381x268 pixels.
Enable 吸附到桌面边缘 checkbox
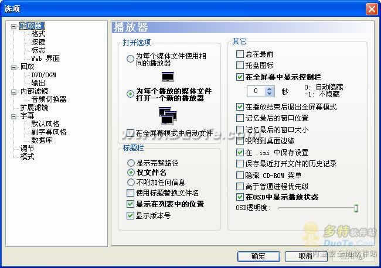(x=240, y=140)
